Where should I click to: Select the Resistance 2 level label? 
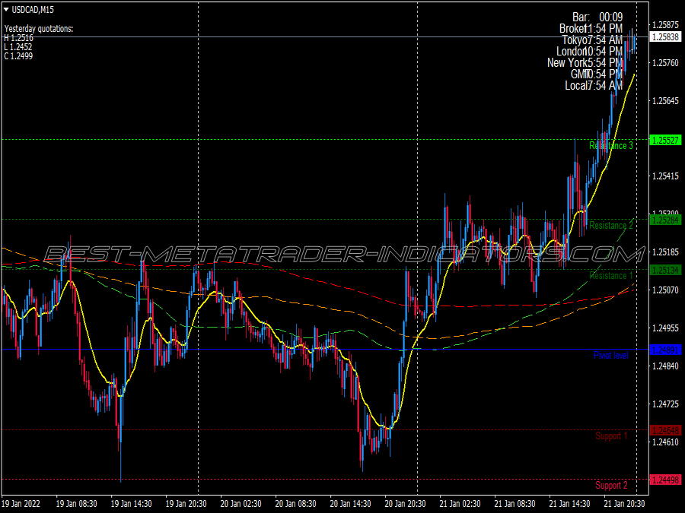pos(610,226)
